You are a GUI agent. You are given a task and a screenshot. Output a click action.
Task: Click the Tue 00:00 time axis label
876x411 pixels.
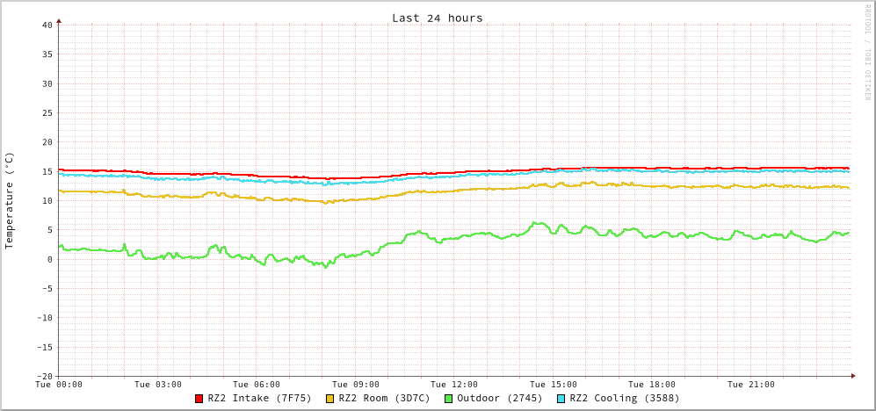59,385
